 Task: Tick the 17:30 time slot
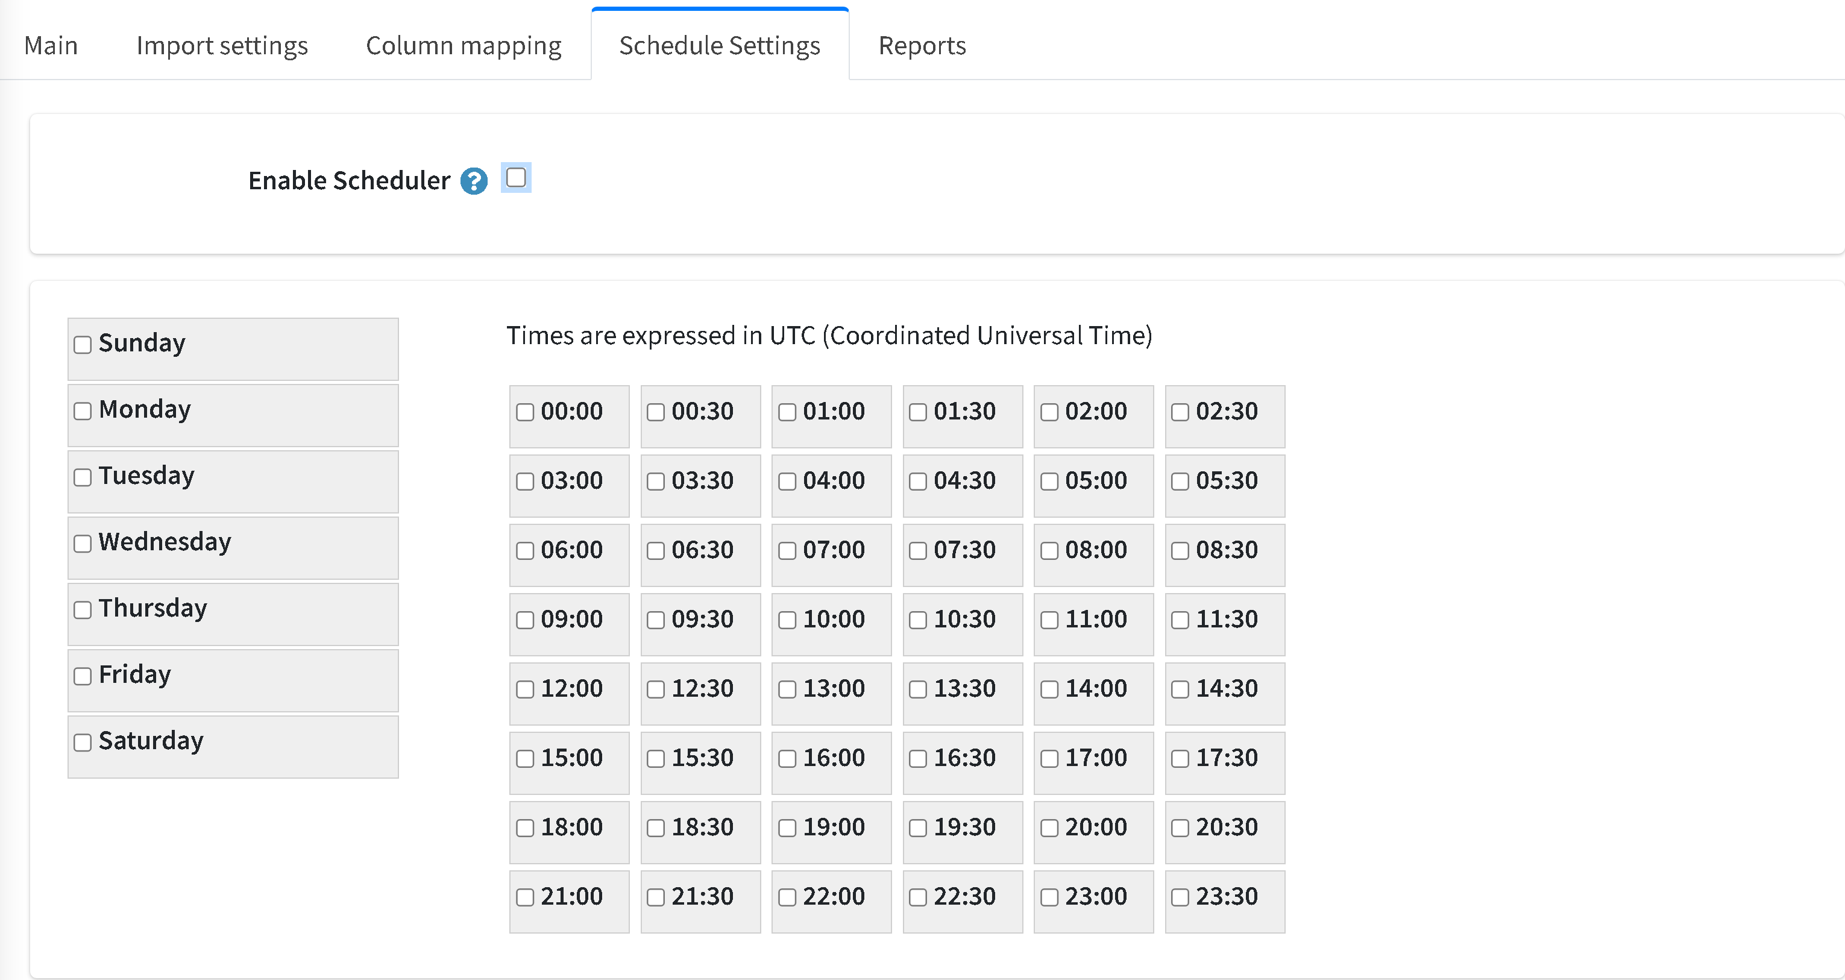pyautogui.click(x=1180, y=759)
